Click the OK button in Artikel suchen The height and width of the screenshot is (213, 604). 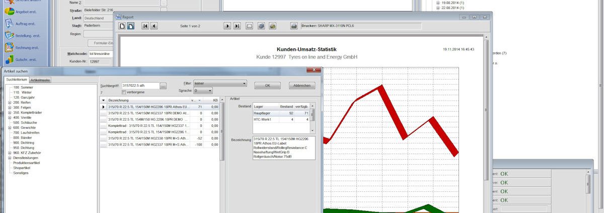click(x=267, y=86)
